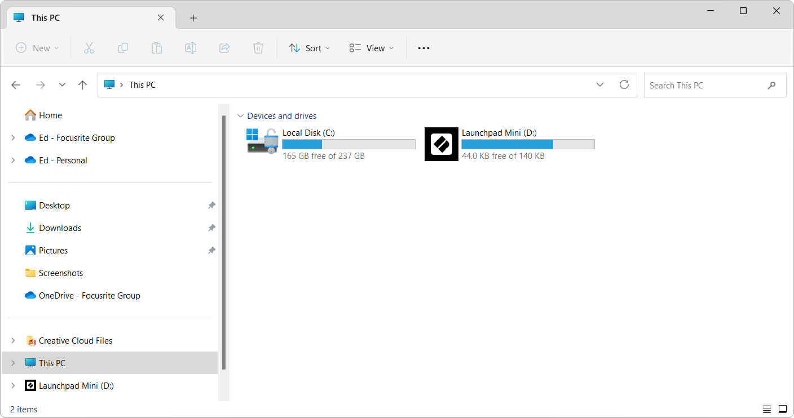Add a new tab

point(193,18)
